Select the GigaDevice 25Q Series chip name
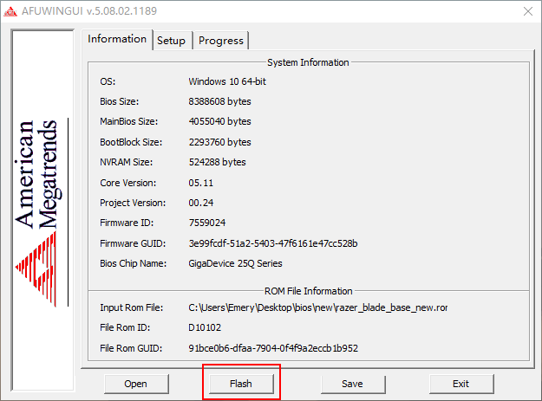Screen dimensions: 542x401 (235, 263)
